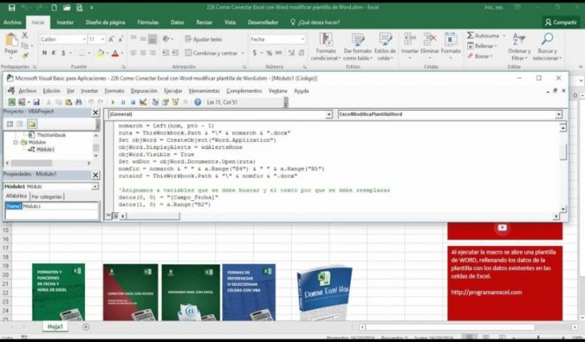This screenshot has height=342, width=585.
Task: Apply italic with the K button
Action: [54, 53]
